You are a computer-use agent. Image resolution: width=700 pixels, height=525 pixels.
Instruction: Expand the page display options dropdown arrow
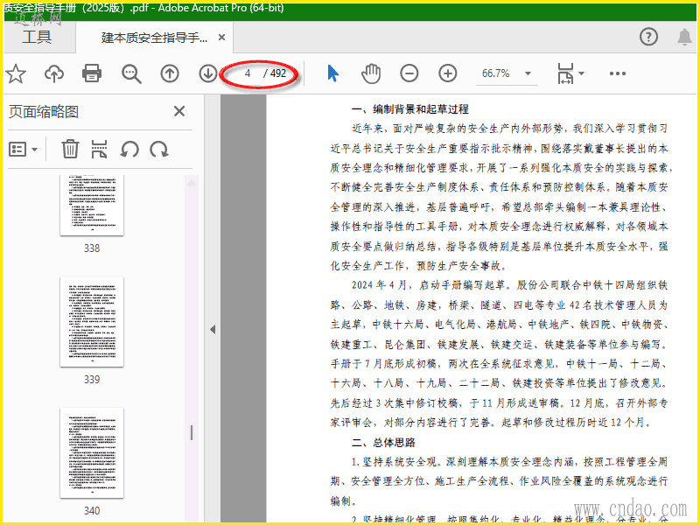pyautogui.click(x=582, y=73)
